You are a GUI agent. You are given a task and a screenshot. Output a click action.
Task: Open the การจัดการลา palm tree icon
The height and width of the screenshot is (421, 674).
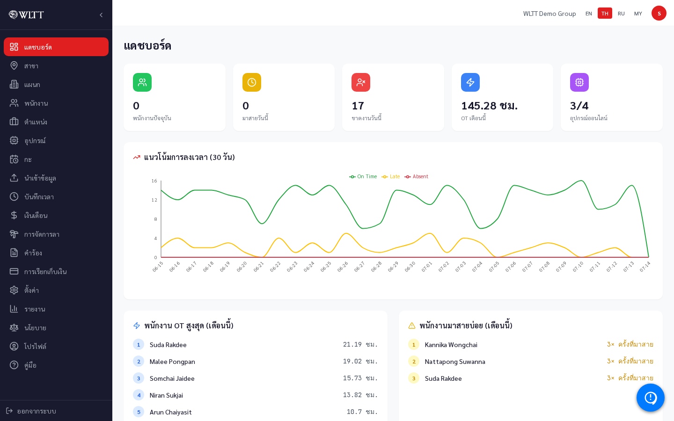click(x=14, y=234)
